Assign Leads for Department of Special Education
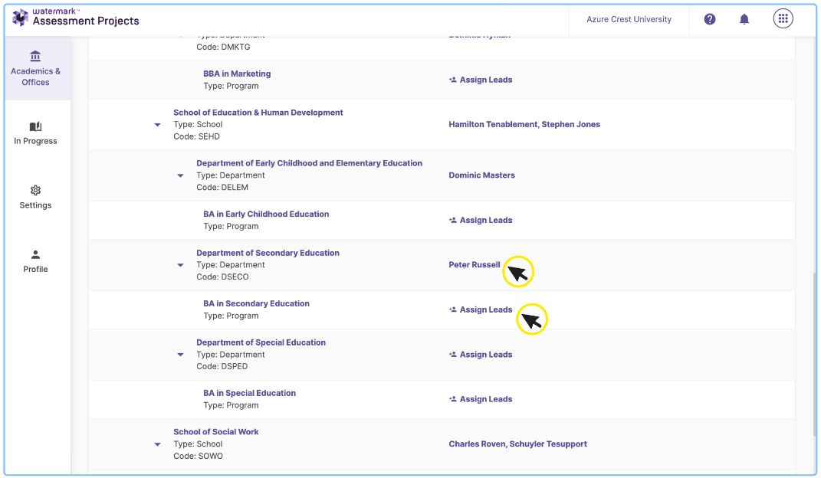This screenshot has width=821, height=478. point(481,355)
